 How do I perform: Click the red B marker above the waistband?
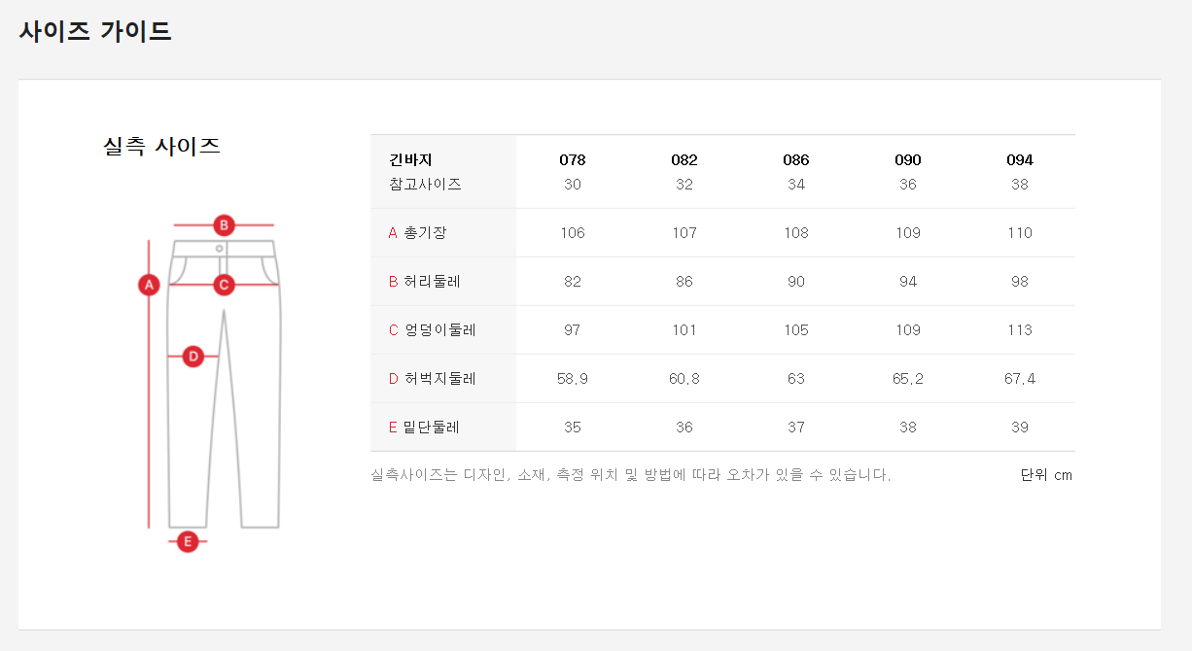point(224,225)
